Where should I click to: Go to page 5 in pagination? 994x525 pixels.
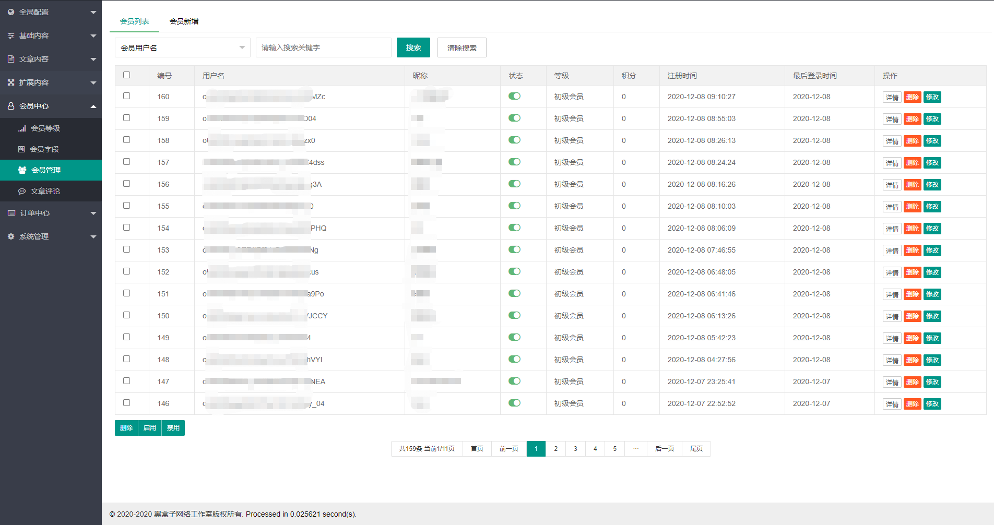[x=615, y=449]
